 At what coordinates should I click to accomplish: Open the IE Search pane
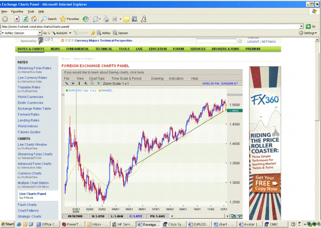tap(48, 19)
